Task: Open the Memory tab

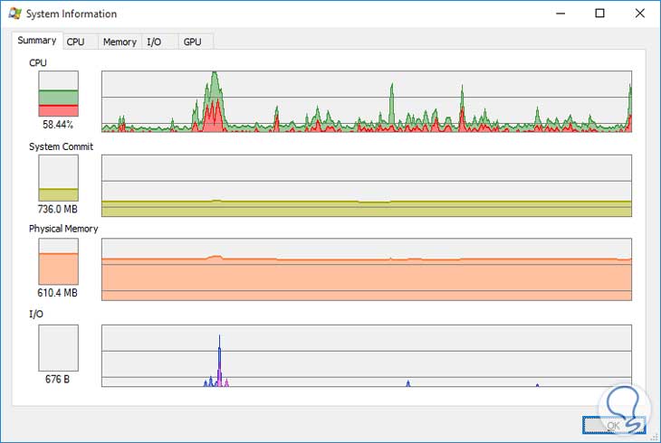Action: coord(120,42)
